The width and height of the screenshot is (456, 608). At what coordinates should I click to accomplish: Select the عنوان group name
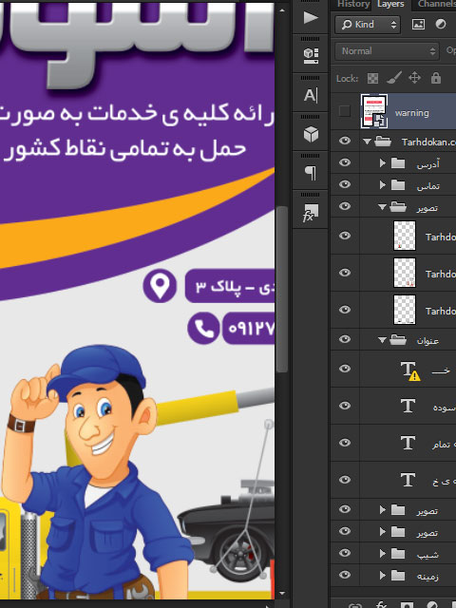pyautogui.click(x=427, y=341)
